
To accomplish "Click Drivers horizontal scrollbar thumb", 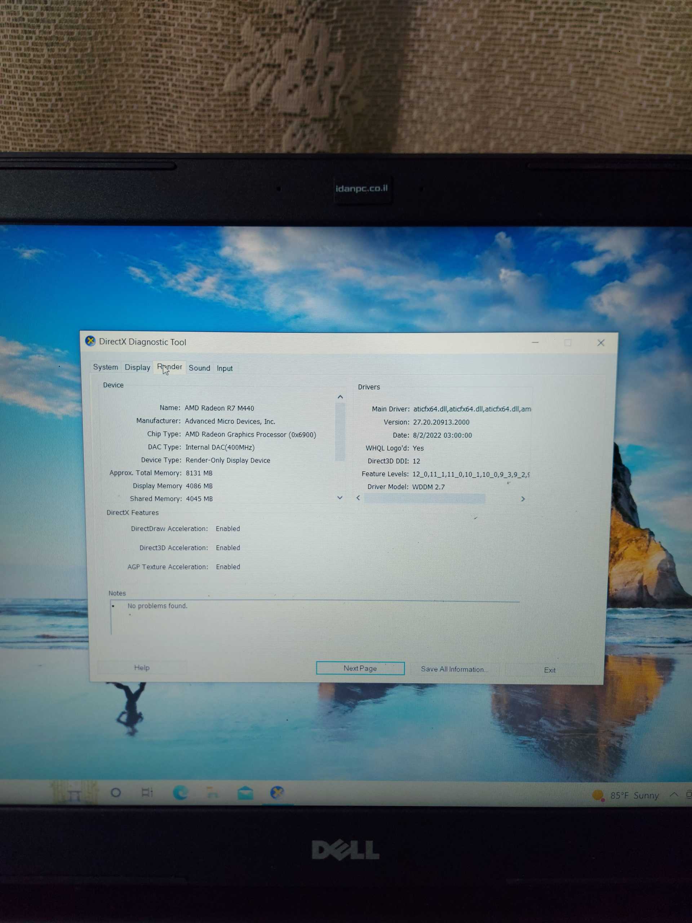I will click(x=424, y=498).
